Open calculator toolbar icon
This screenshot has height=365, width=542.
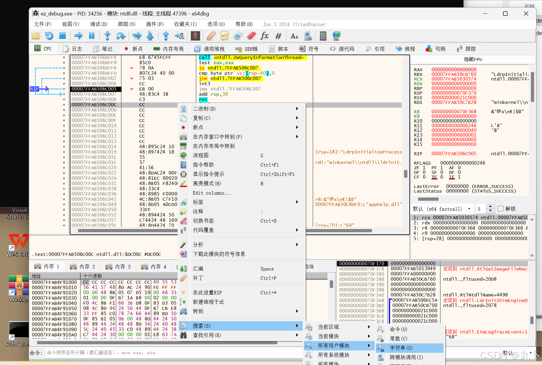point(323,36)
